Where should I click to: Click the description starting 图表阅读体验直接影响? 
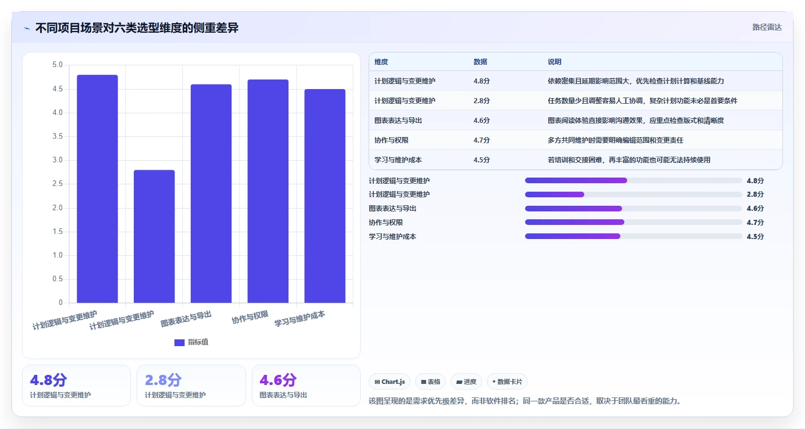(636, 121)
